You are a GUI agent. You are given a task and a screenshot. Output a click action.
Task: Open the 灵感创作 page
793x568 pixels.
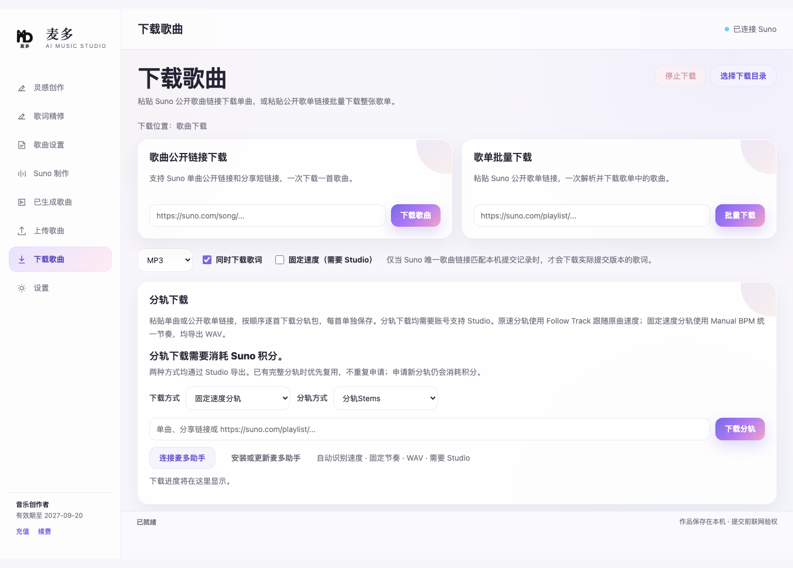click(x=60, y=88)
